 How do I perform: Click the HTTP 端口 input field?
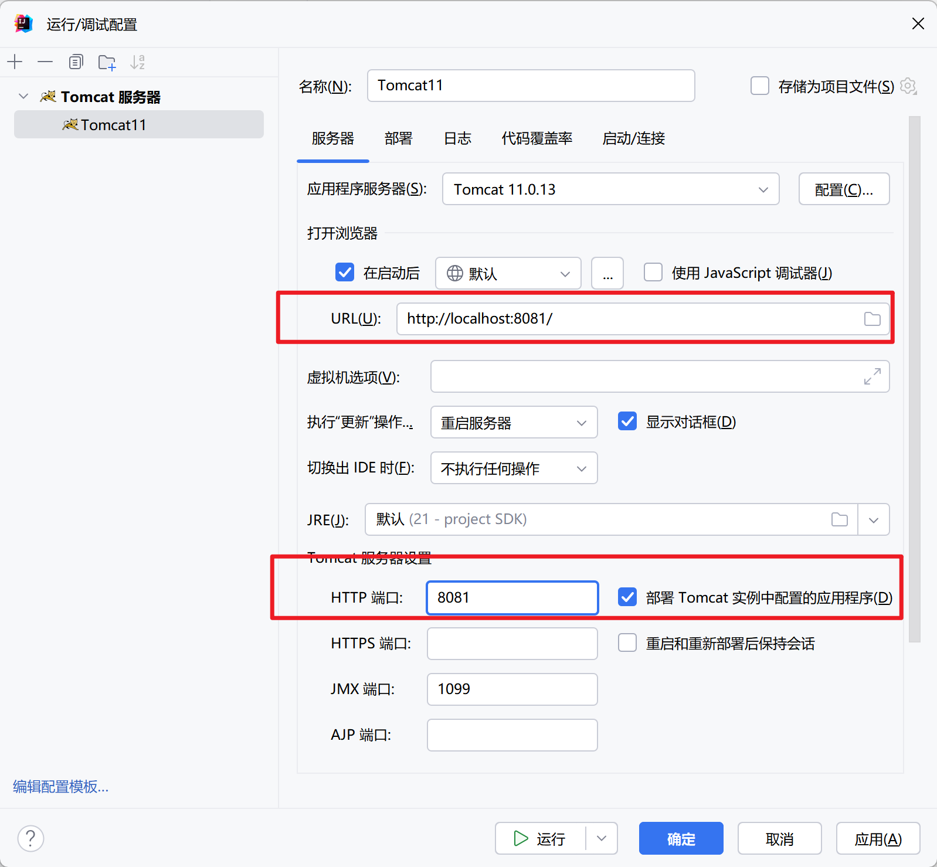[512, 597]
